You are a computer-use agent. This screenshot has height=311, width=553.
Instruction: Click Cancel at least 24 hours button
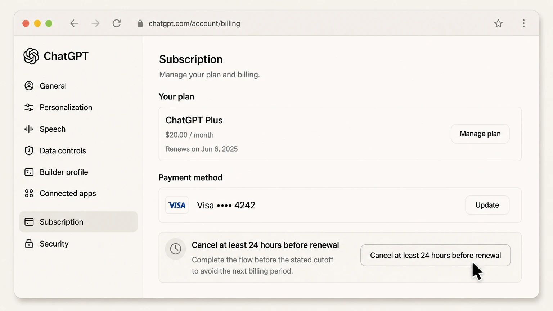(436, 255)
